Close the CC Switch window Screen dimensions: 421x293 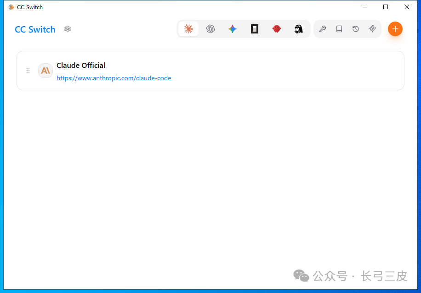pyautogui.click(x=407, y=7)
